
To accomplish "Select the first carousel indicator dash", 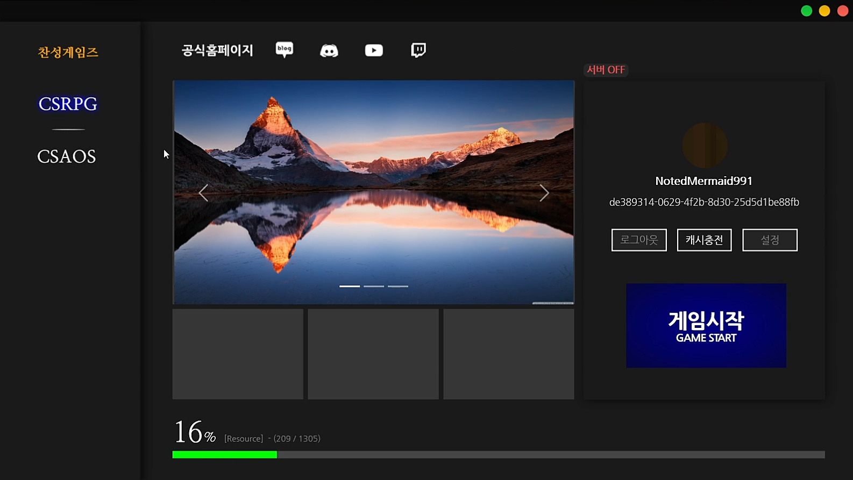I will click(x=350, y=286).
